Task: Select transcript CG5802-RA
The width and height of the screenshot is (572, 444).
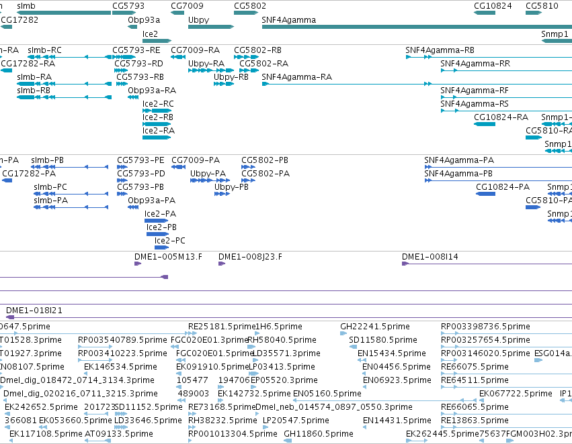Action: click(x=249, y=70)
